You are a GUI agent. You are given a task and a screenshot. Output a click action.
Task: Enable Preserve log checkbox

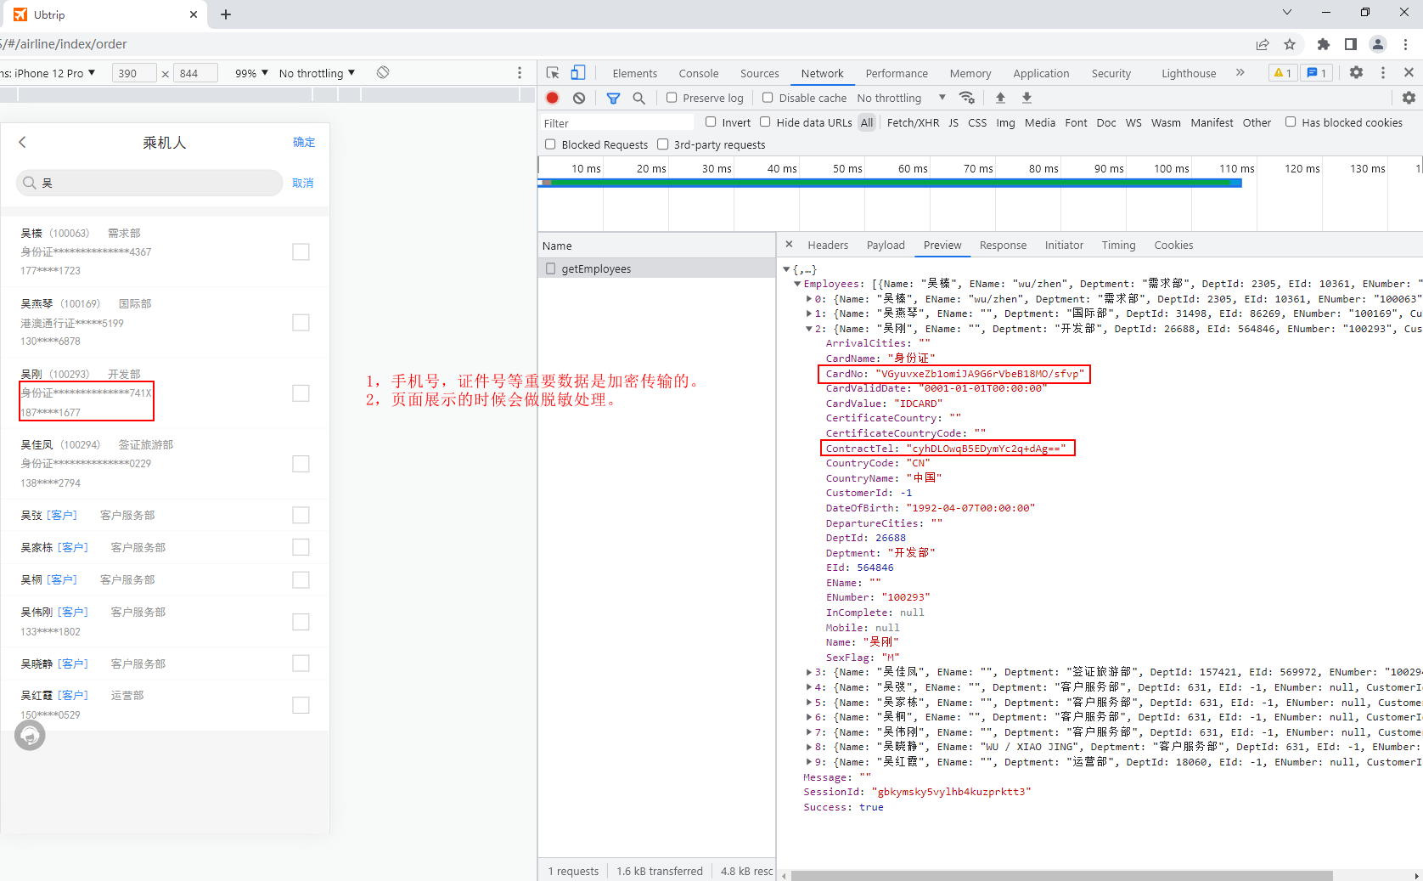tap(672, 98)
